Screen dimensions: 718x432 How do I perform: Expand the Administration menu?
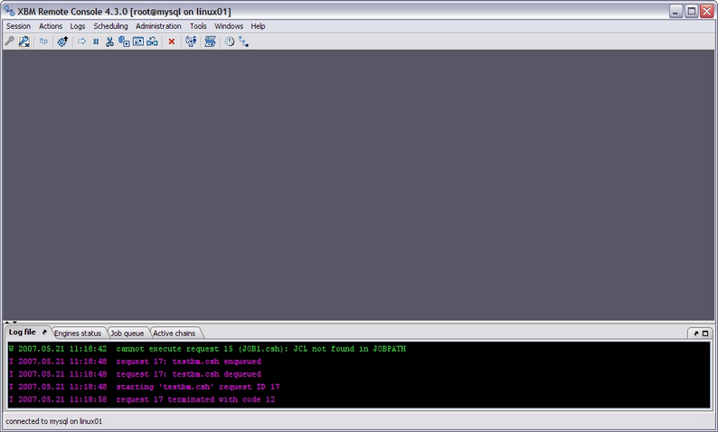tap(158, 26)
